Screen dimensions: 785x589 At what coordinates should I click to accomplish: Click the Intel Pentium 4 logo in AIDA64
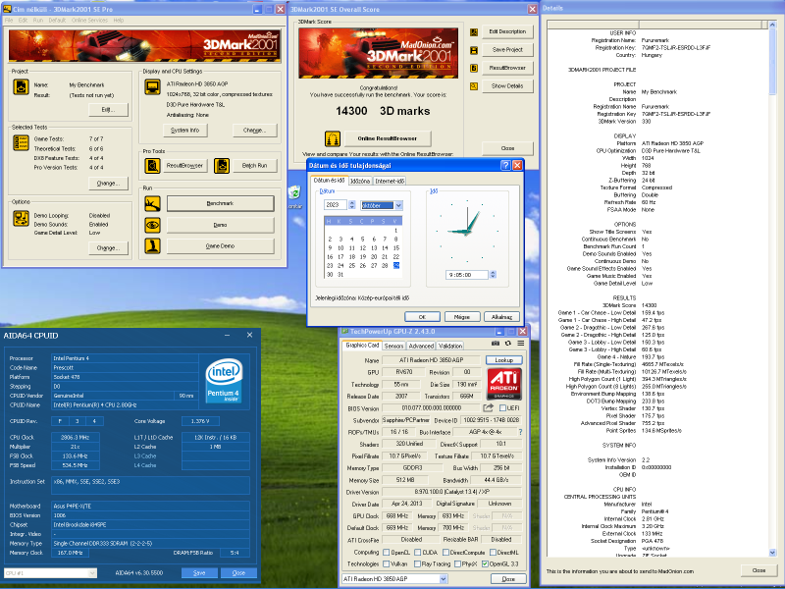coord(224,380)
